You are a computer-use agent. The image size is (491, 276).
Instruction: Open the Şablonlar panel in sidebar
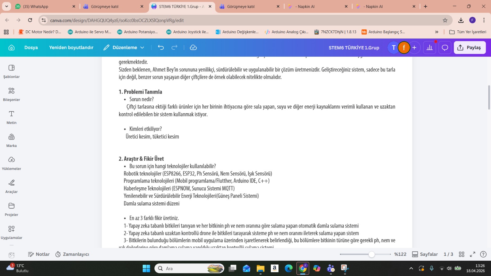[x=11, y=71]
